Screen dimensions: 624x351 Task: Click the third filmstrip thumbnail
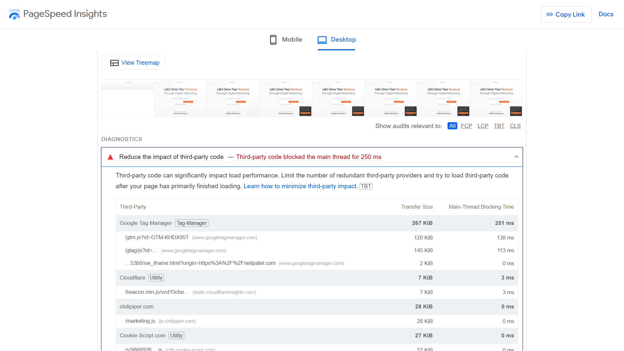pos(233,98)
